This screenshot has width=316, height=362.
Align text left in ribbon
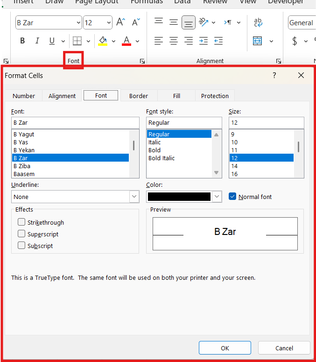coord(159,41)
